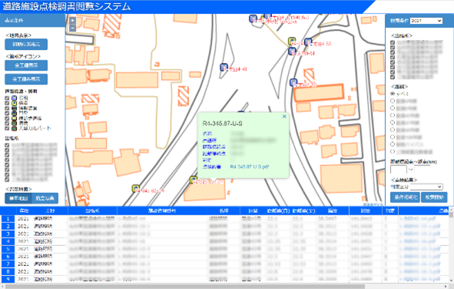This screenshot has width=454, height=289.
Task: Click the 緯度 column header
Action: pos(333,211)
